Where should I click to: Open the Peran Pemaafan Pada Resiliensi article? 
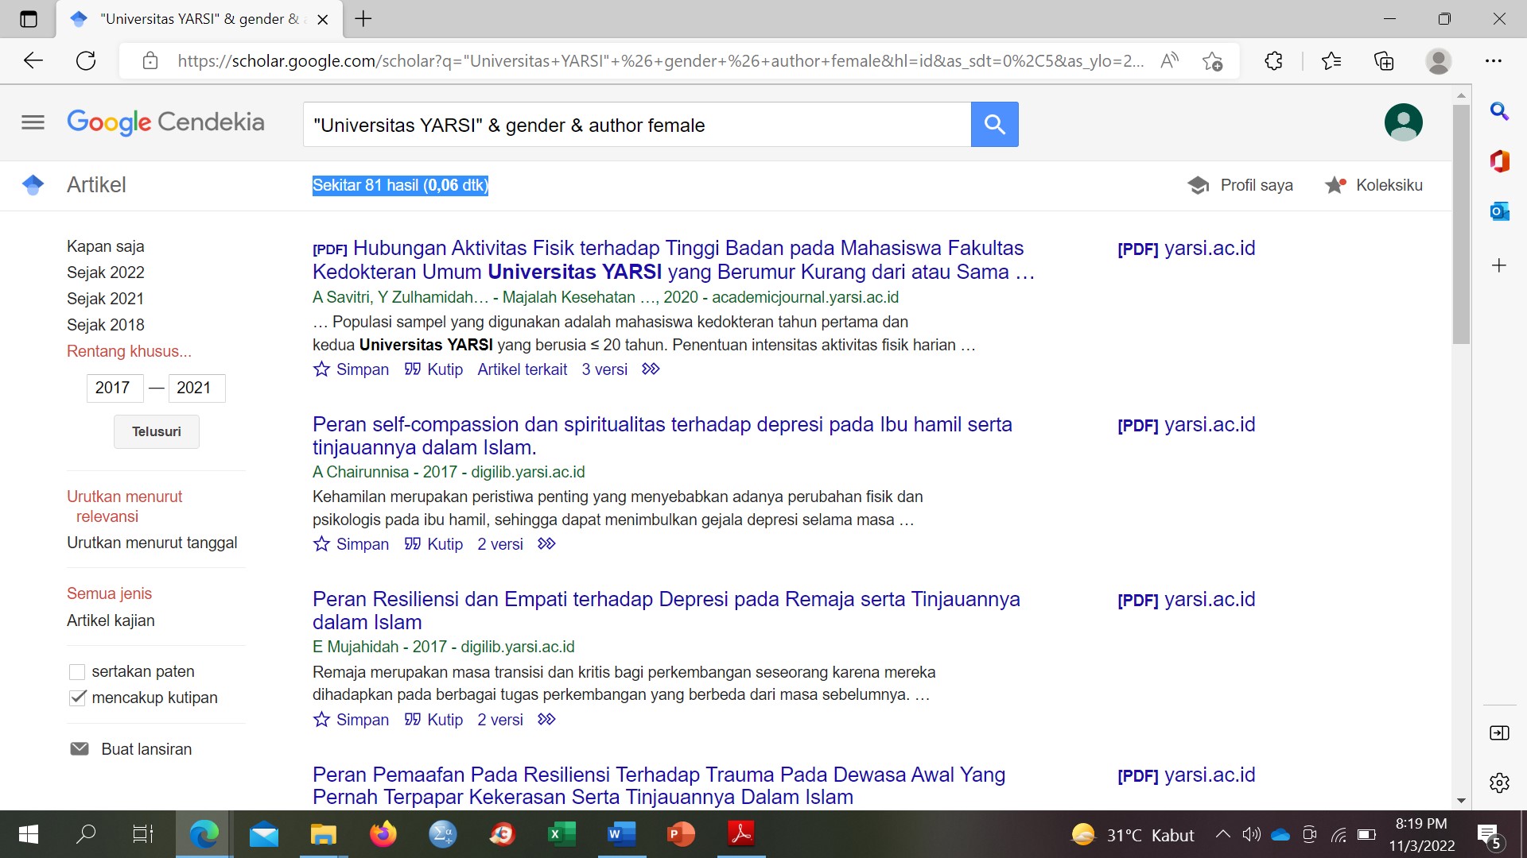[x=659, y=786]
